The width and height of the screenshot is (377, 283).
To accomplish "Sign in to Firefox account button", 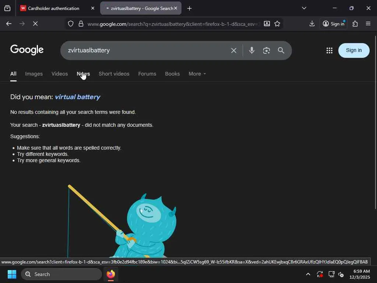I will click(334, 24).
